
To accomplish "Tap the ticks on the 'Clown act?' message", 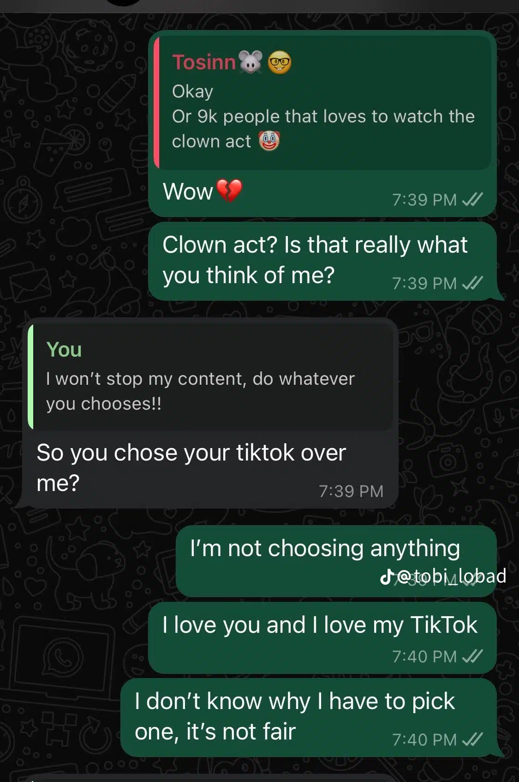I will (472, 283).
